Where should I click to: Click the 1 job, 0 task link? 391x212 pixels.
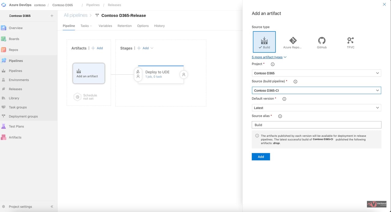(x=154, y=77)
